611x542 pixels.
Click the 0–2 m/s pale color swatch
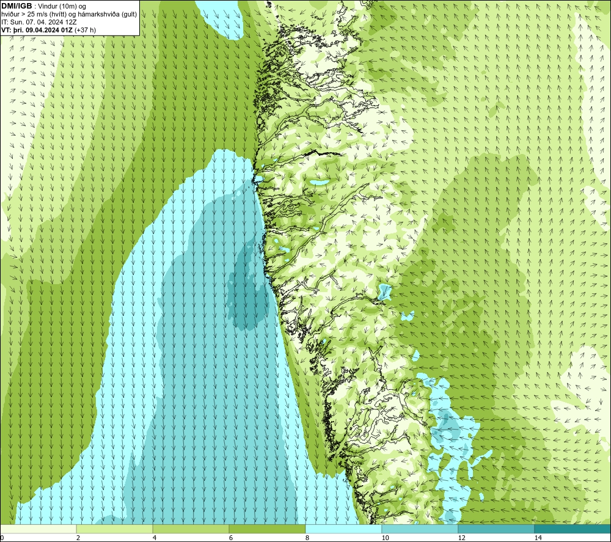38,529
